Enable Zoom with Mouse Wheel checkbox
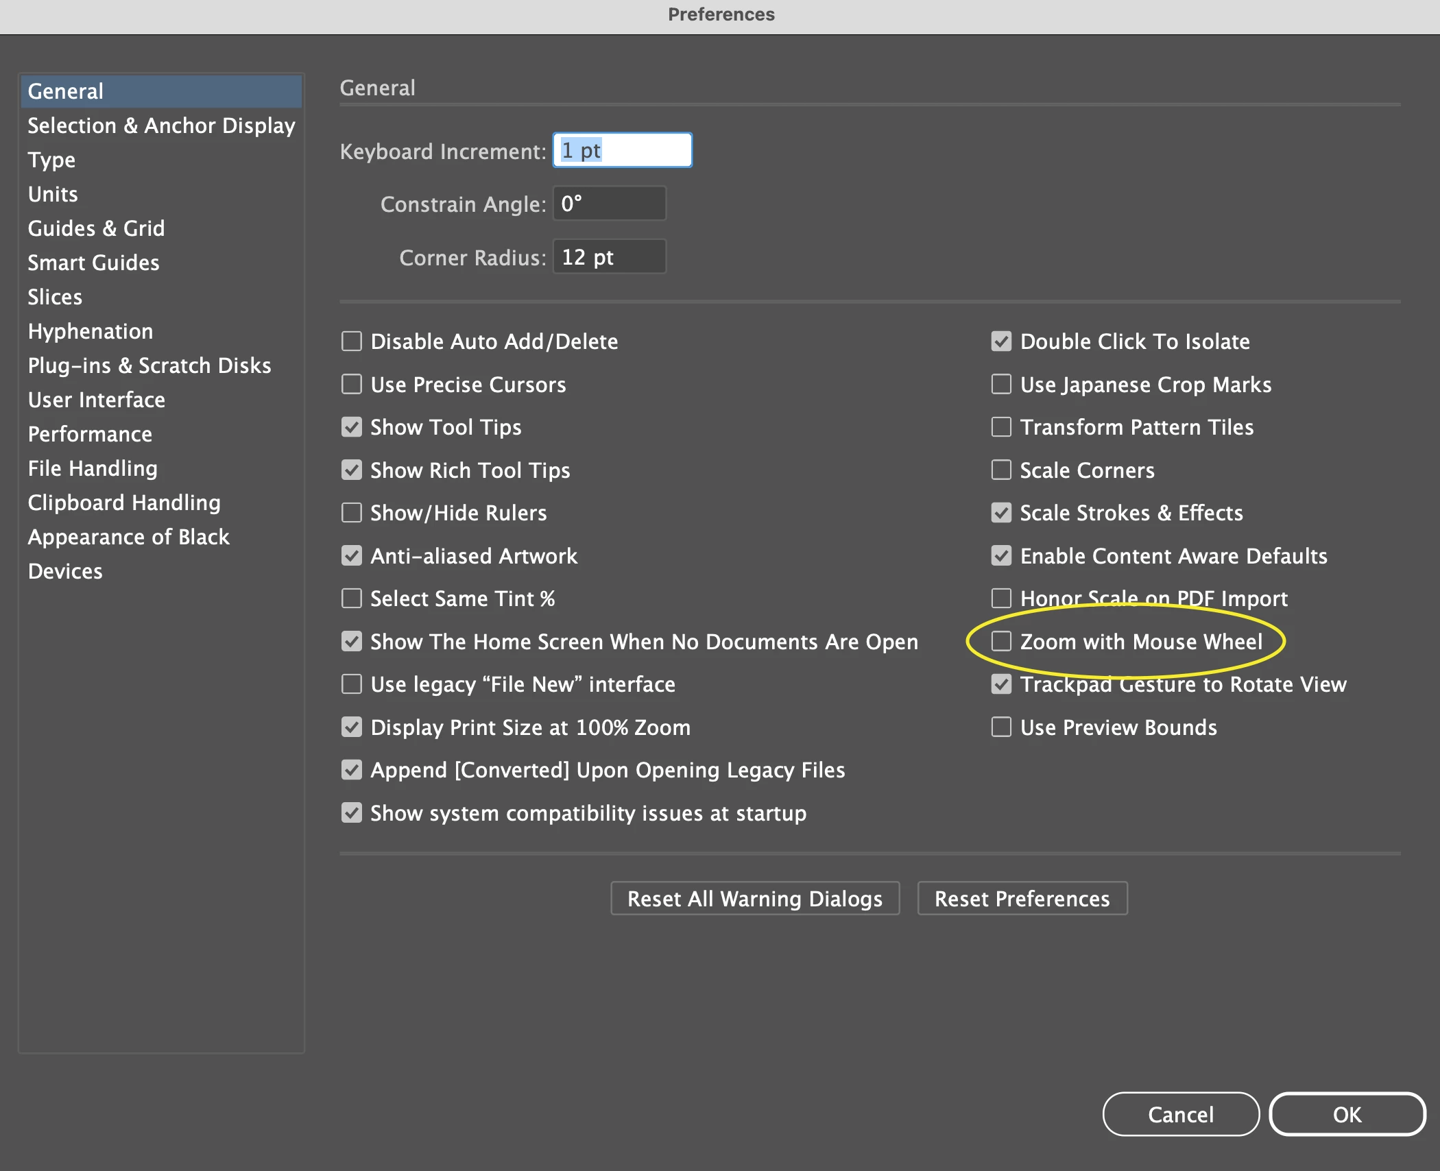The height and width of the screenshot is (1171, 1440). [x=1001, y=641]
